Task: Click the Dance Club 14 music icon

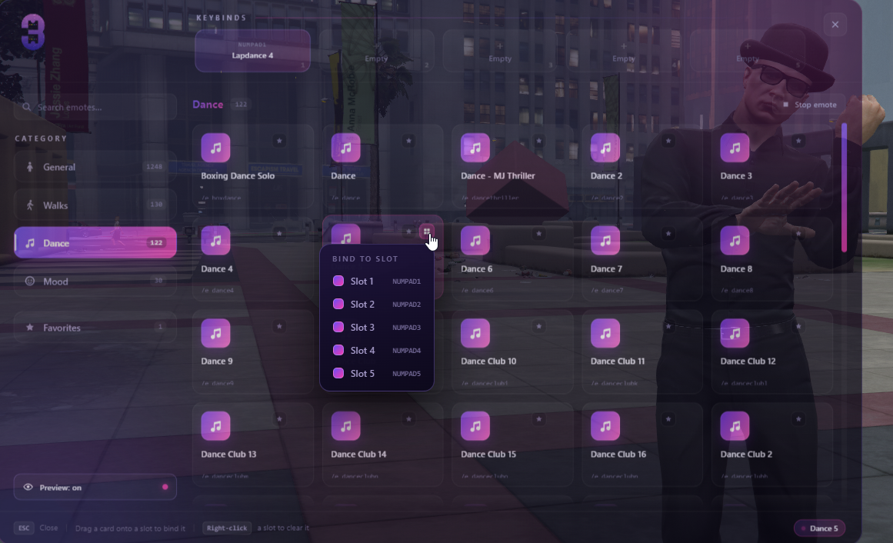Action: [x=345, y=425]
